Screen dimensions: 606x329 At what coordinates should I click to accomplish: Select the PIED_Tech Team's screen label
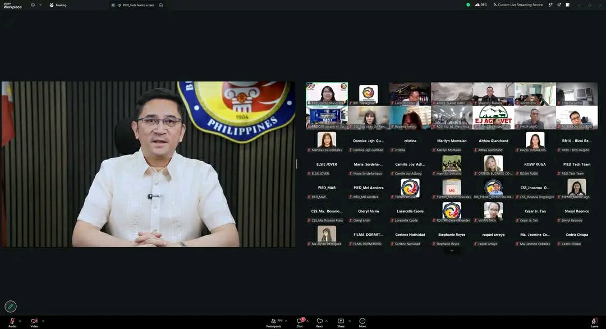[139, 5]
